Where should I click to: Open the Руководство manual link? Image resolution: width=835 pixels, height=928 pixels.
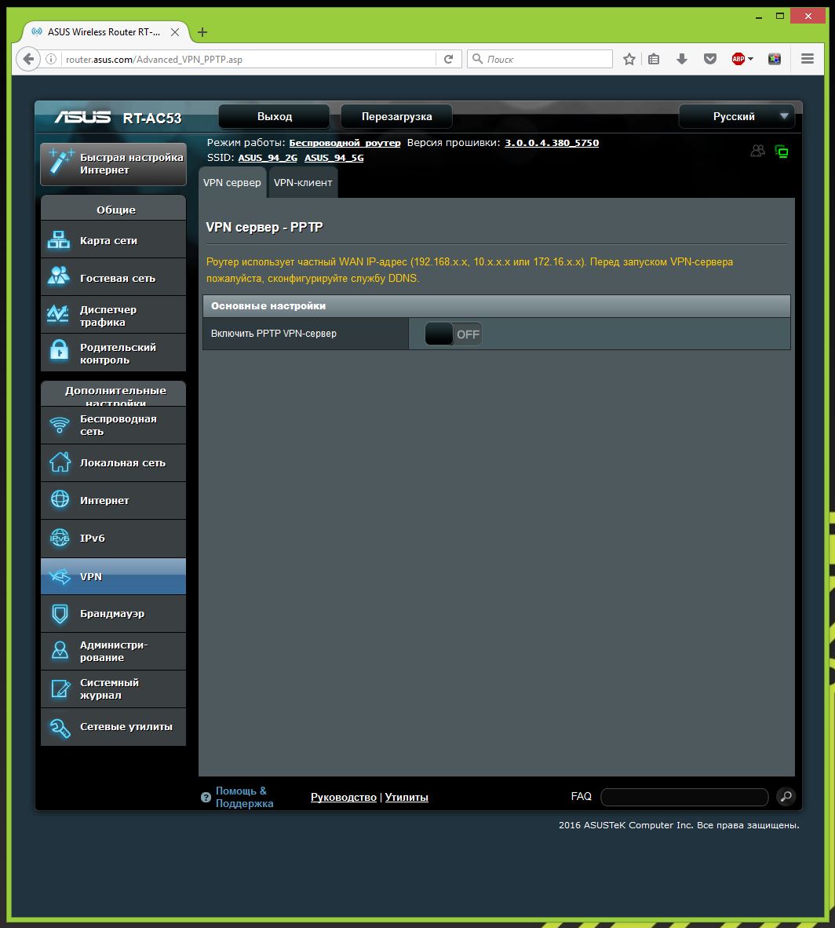pos(343,797)
